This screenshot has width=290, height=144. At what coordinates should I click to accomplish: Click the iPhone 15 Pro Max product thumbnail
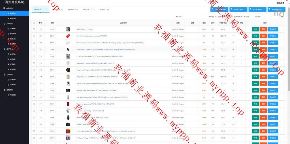click(x=68, y=29)
